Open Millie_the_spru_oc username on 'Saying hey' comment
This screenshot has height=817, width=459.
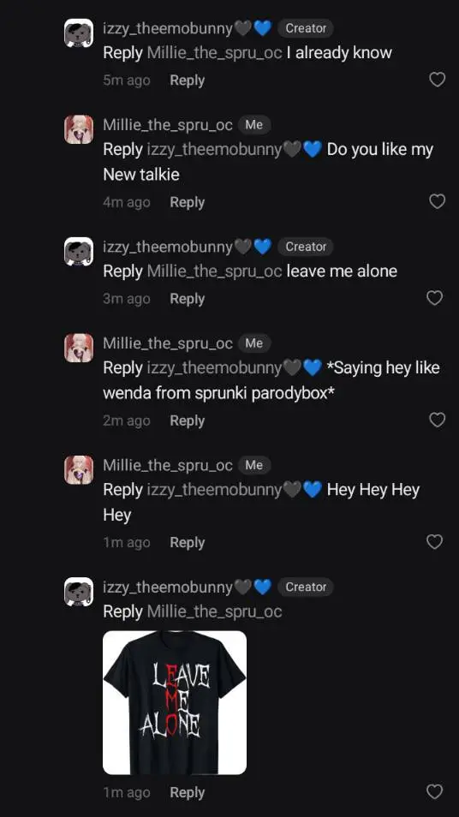click(168, 343)
